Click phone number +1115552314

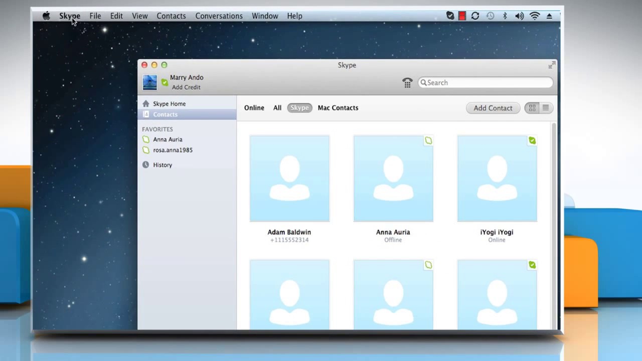point(289,240)
